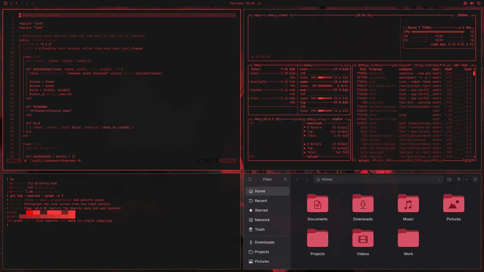Viewport: 484px width, 272px height.
Task: Click the folder search camera icon
Action: [449, 179]
